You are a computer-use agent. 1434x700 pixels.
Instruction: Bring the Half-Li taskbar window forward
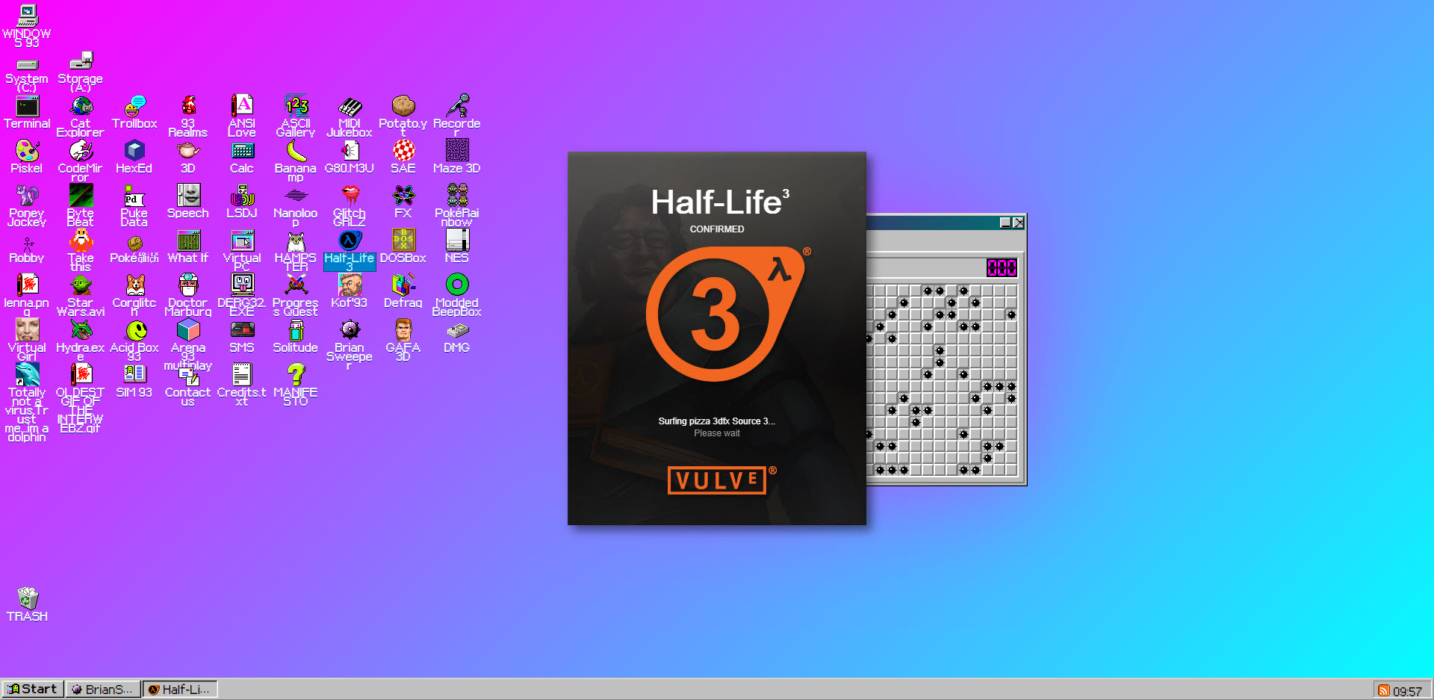tap(179, 689)
